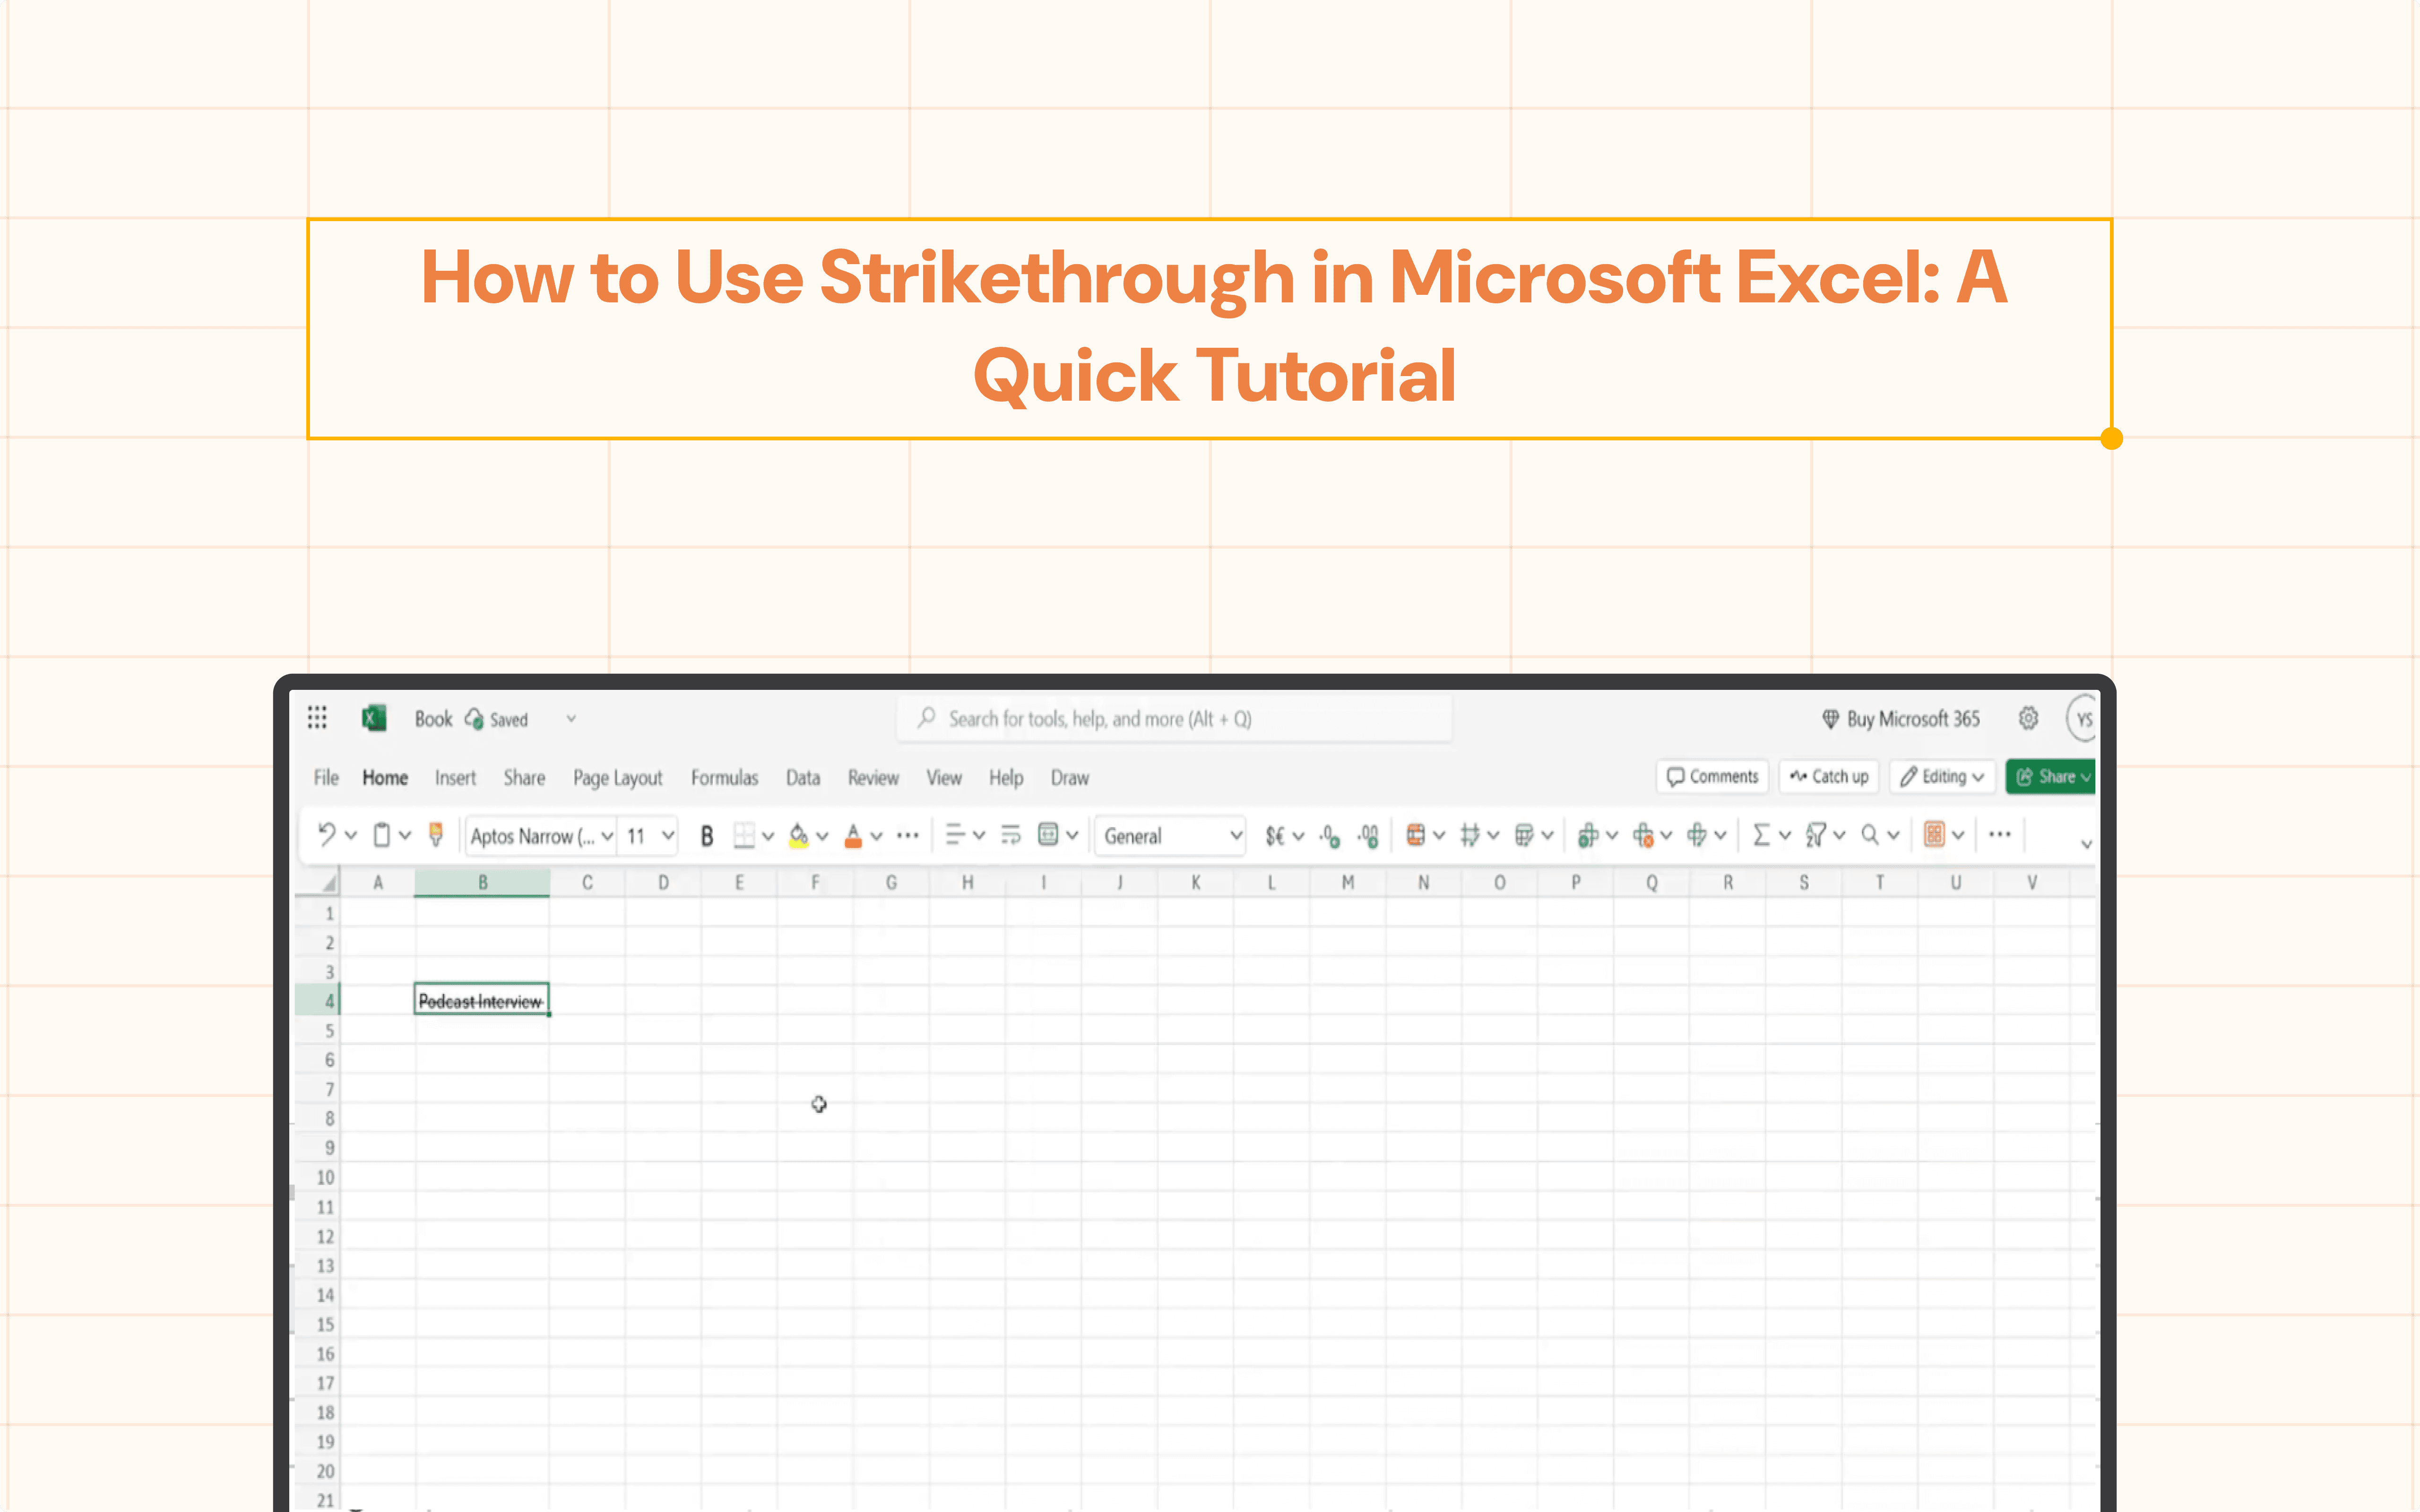Expand the font color dropdown arrow

coord(876,836)
